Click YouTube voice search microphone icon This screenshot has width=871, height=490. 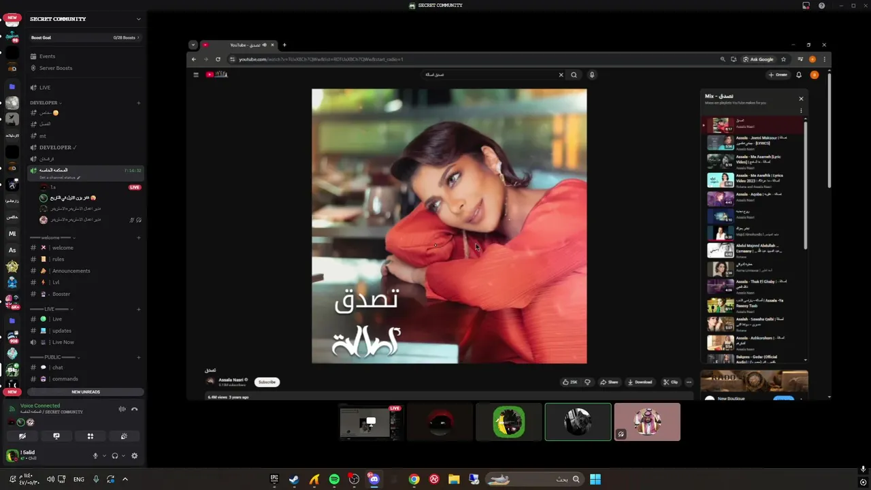[592, 75]
